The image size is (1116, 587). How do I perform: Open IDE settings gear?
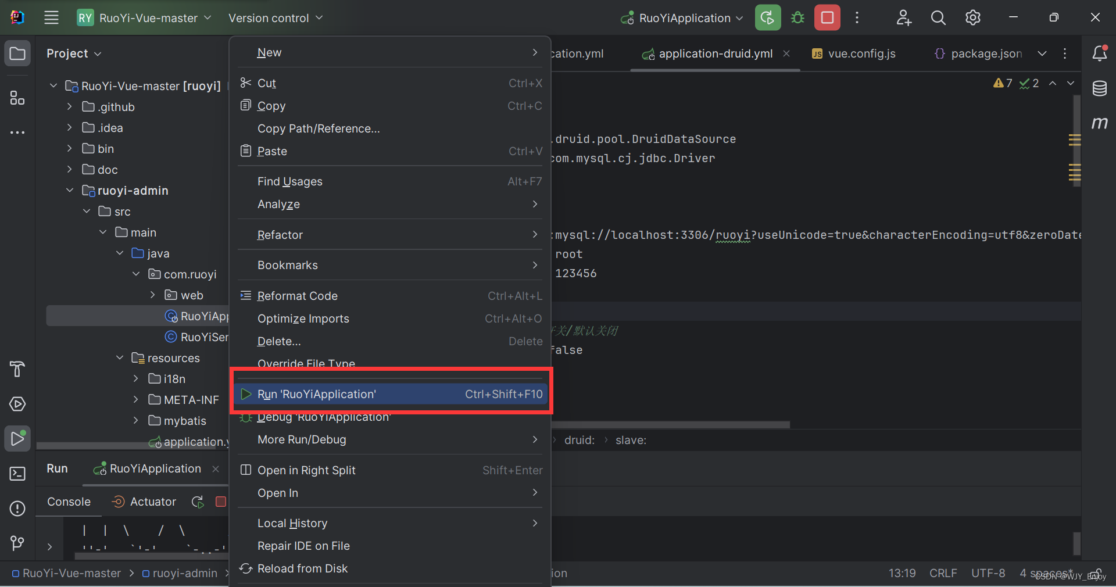pos(973,17)
